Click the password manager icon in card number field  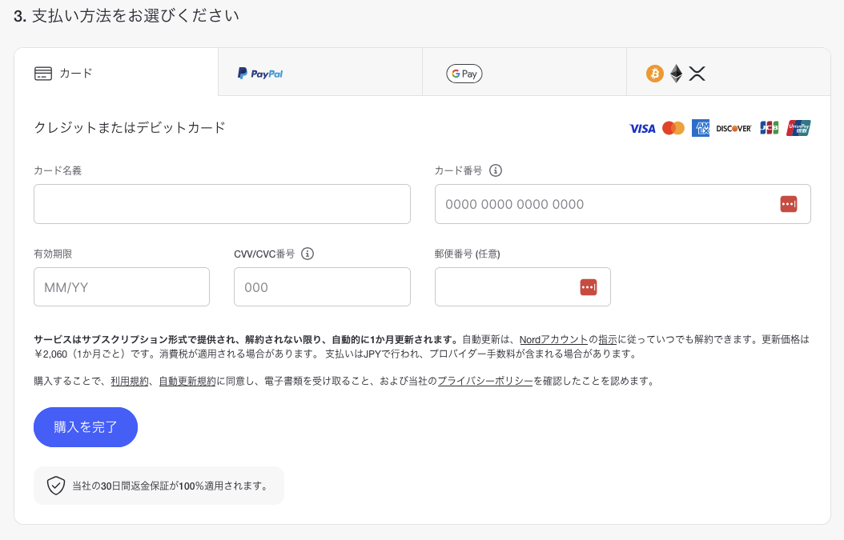(x=789, y=204)
